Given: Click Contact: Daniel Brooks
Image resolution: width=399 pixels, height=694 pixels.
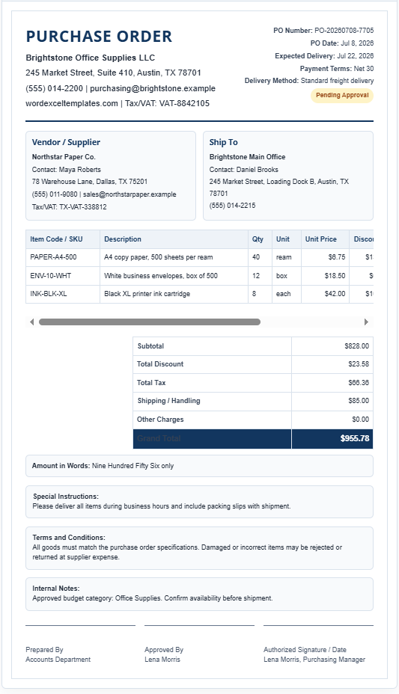Looking at the screenshot, I should click(243, 170).
